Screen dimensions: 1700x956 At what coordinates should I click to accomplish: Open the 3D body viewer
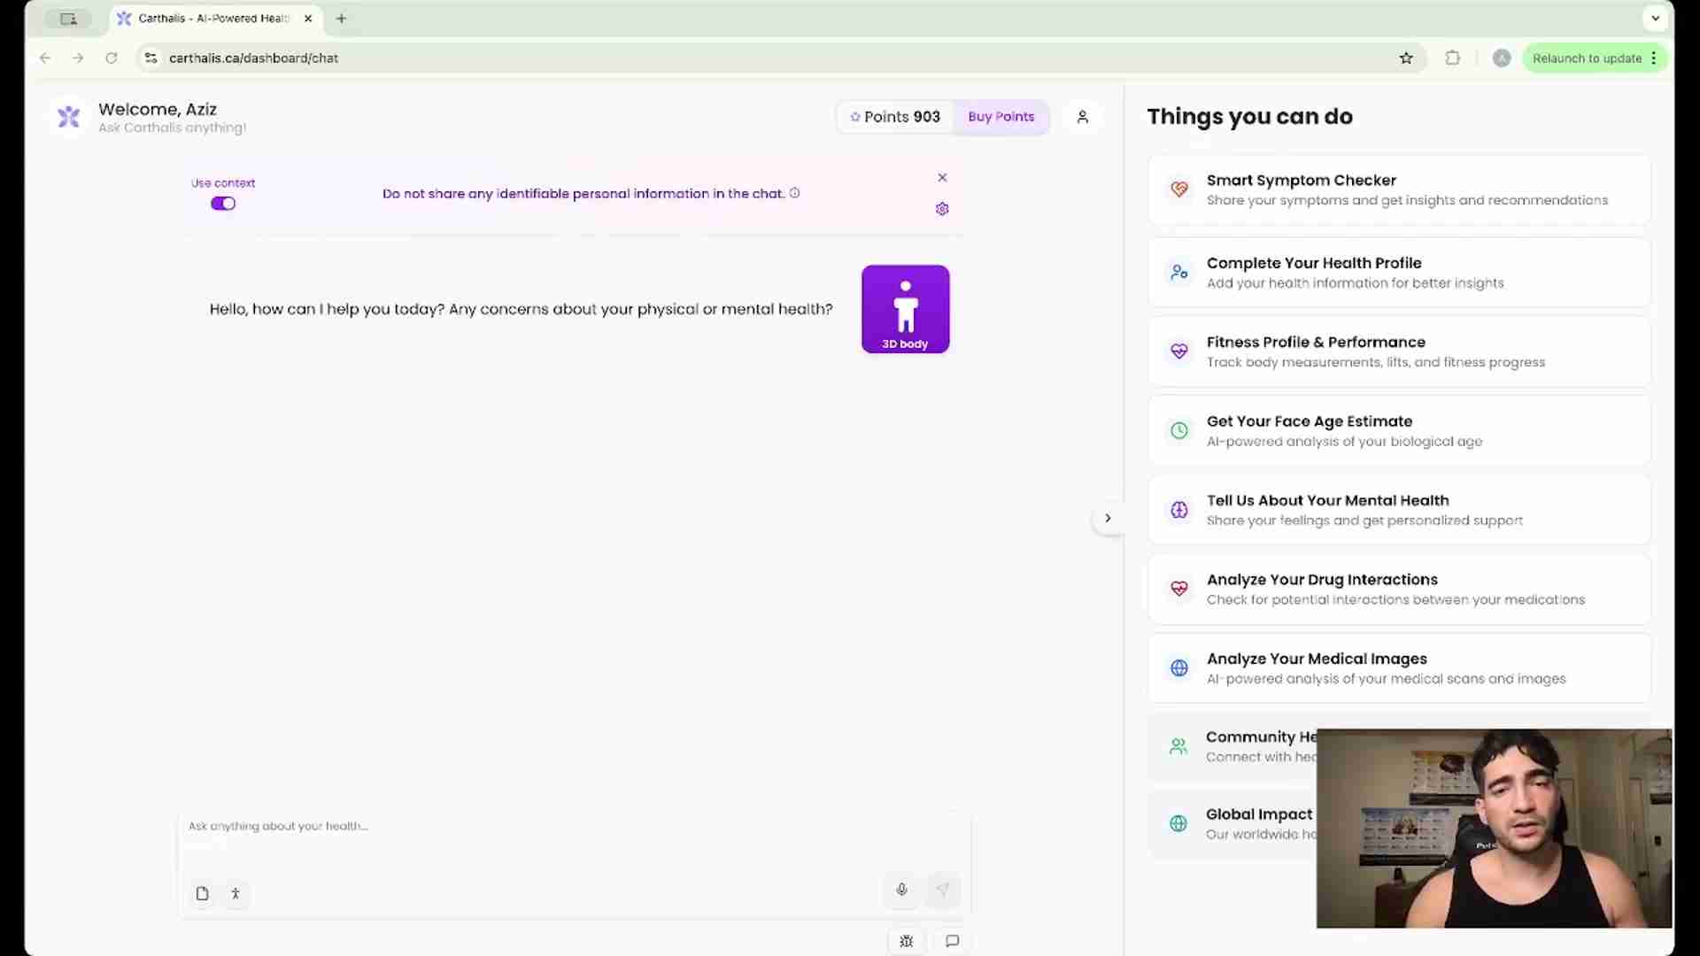click(x=905, y=309)
